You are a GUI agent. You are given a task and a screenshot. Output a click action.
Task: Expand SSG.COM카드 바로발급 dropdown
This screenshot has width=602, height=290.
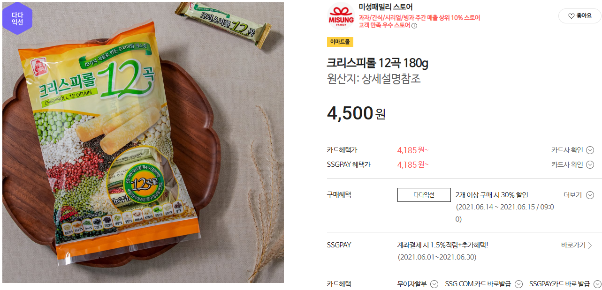tap(484, 284)
